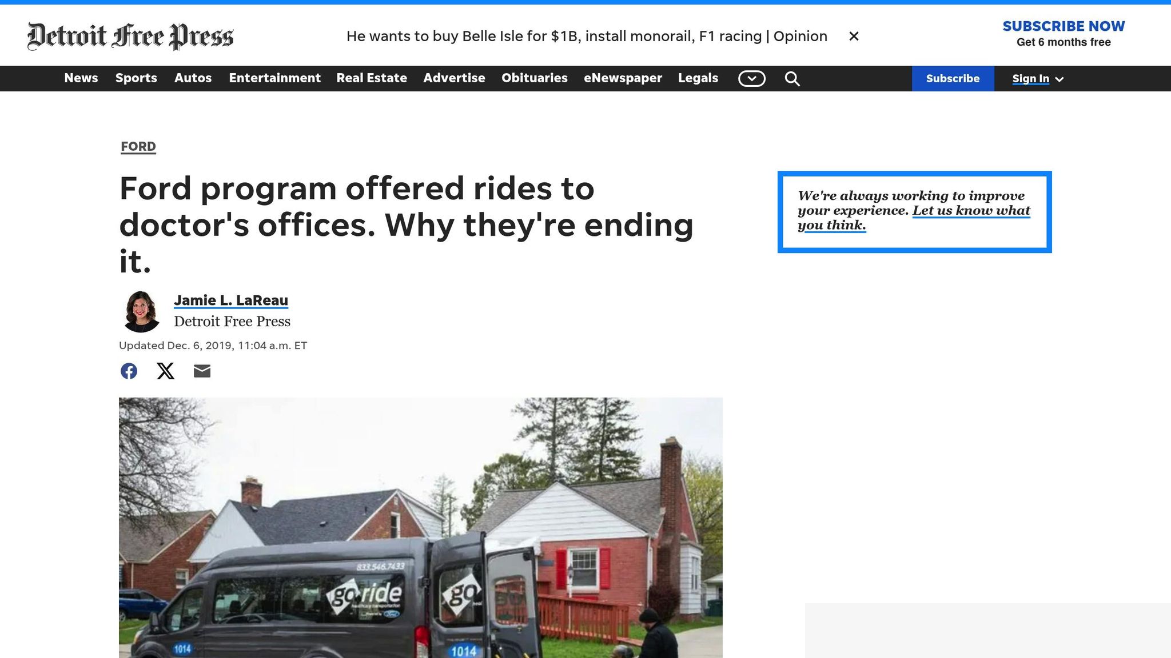Open the search magnifier icon
Screen dimensions: 1171x658
click(792, 79)
